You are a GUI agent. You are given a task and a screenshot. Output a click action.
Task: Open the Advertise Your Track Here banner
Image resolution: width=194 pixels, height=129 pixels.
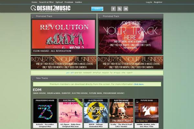[130, 37]
